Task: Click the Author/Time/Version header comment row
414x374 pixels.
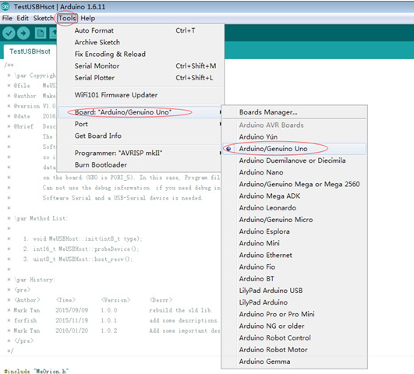Action: [x=90, y=300]
